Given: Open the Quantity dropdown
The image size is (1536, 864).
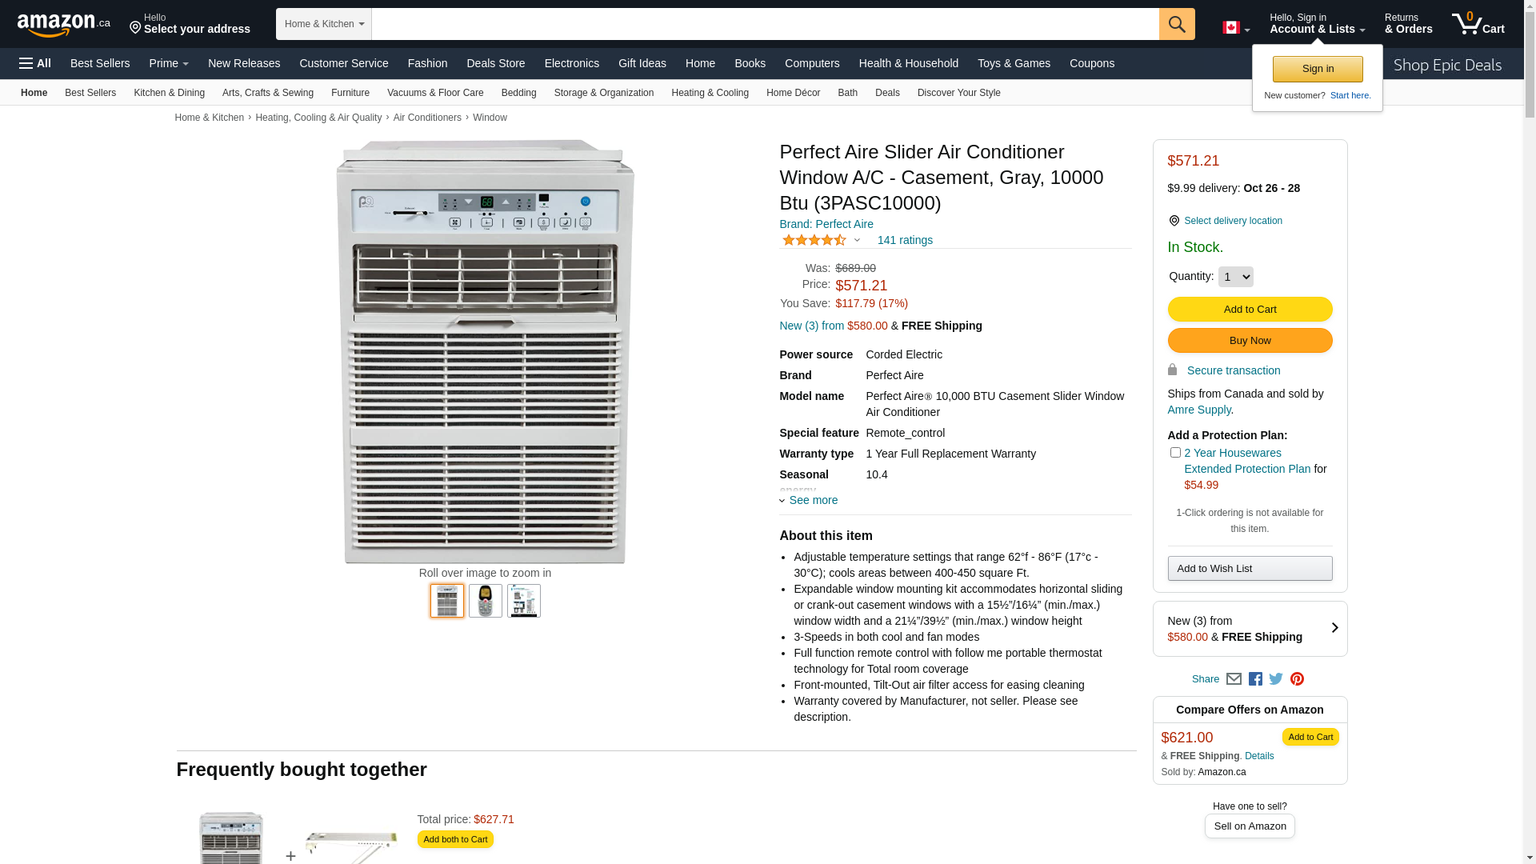Looking at the screenshot, I should point(1235,277).
